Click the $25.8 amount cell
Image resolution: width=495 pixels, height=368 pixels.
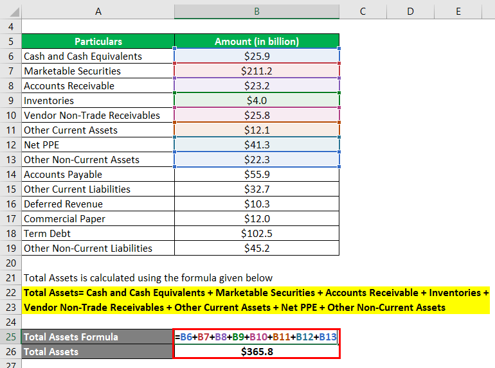tap(256, 115)
